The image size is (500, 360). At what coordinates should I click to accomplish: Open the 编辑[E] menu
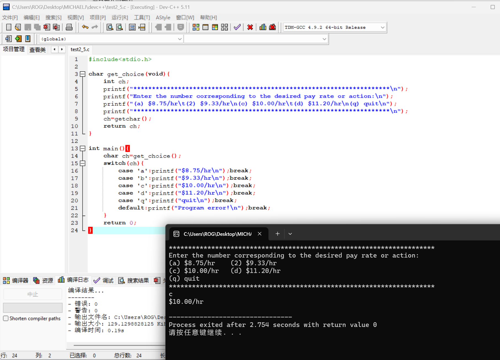pos(32,18)
